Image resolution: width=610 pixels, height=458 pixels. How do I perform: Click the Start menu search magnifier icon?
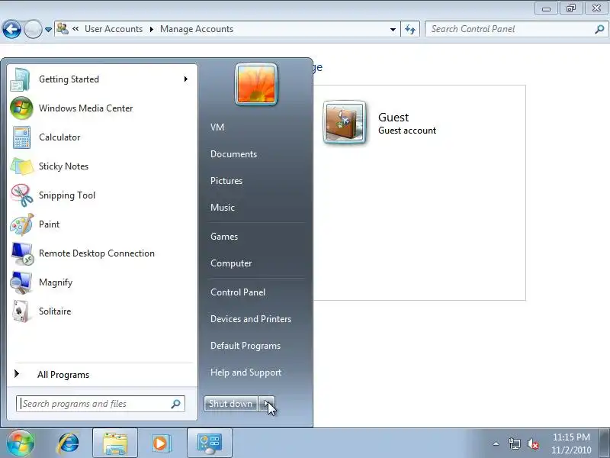(176, 404)
